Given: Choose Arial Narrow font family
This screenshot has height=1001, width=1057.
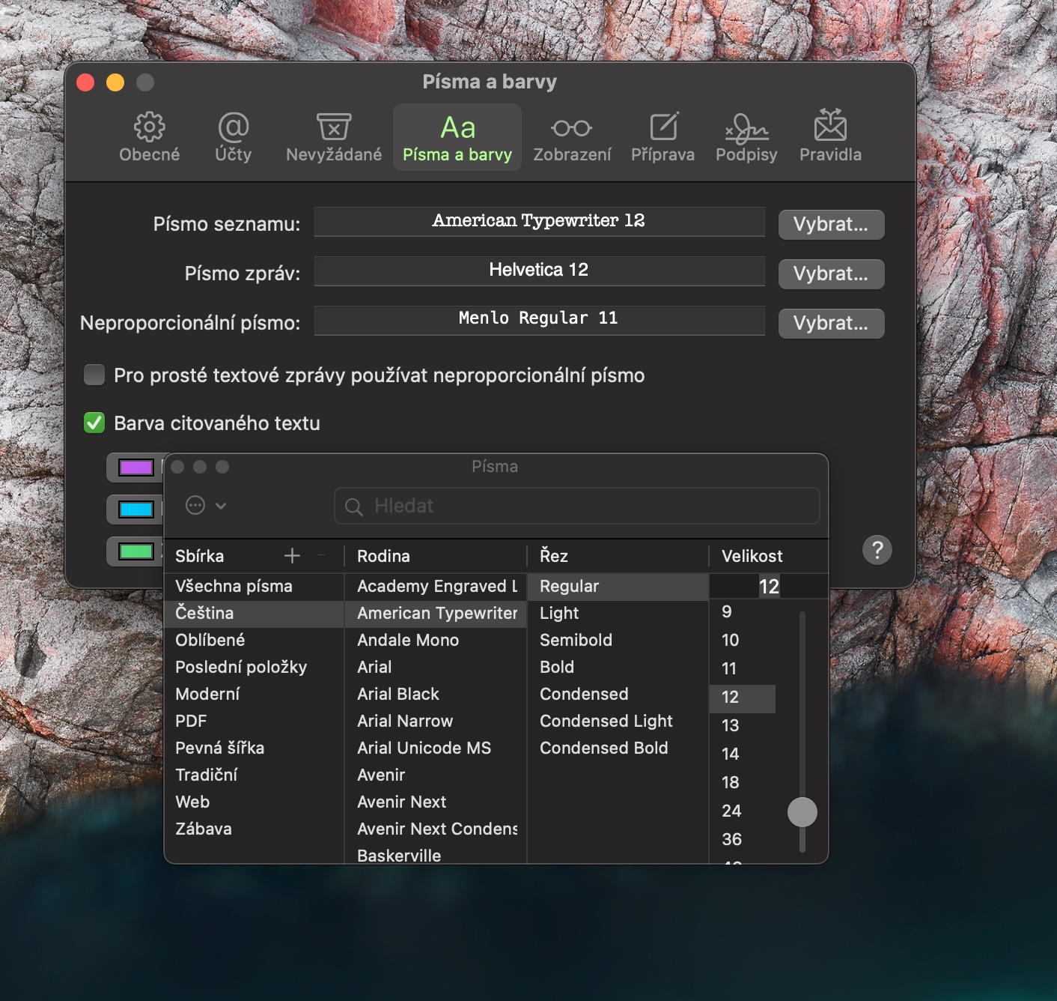Looking at the screenshot, I should (436, 721).
